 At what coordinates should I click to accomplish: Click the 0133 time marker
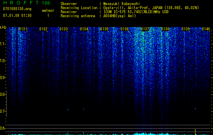coord(64,29)
